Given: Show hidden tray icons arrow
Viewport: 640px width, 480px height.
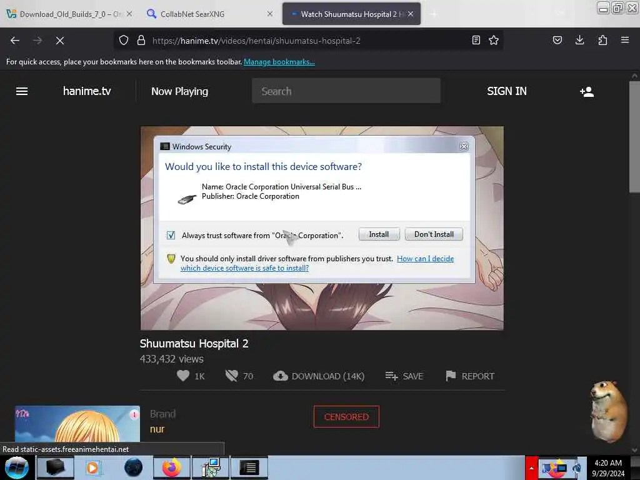Looking at the screenshot, I should coord(531,467).
